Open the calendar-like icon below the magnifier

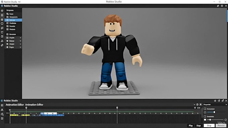pyautogui.click(x=2, y=118)
